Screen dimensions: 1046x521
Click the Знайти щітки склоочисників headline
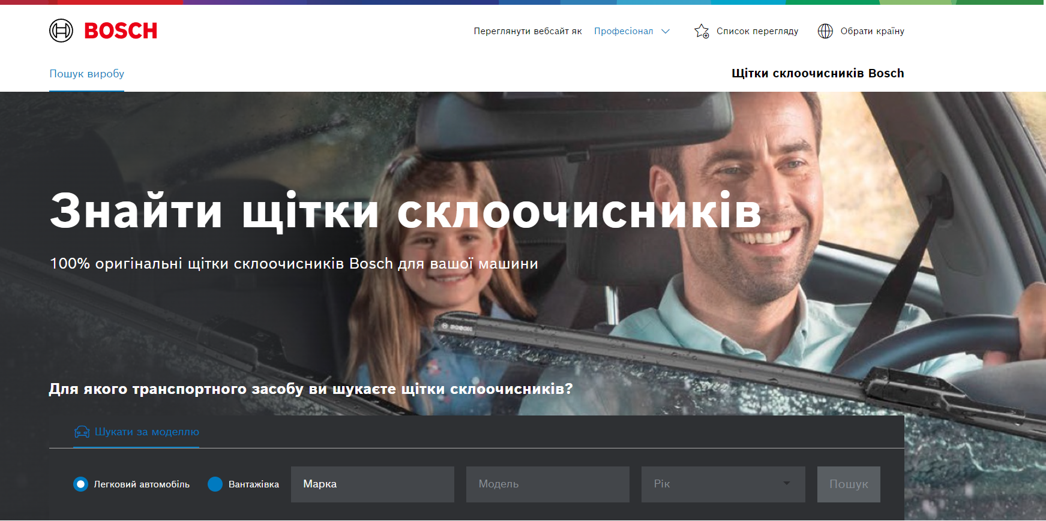click(x=406, y=211)
